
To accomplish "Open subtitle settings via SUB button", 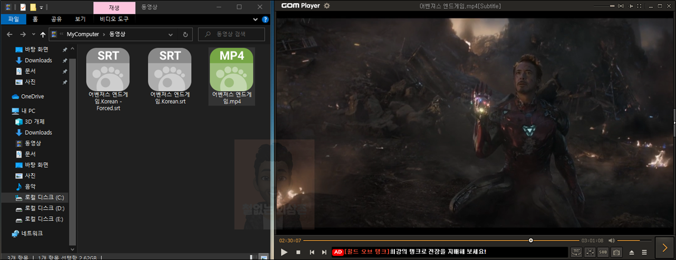I will (x=603, y=252).
